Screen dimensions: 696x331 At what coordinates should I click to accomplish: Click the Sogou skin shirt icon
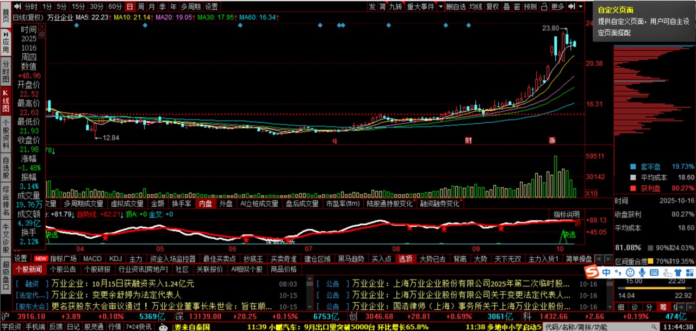click(678, 271)
